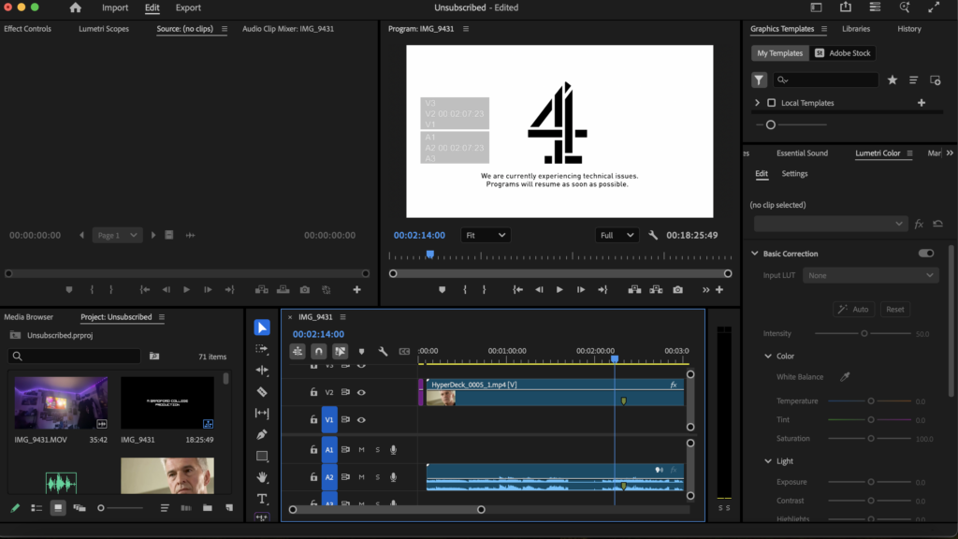This screenshot has width=958, height=539.
Task: Open the Full playback resolution dropdown
Action: click(616, 235)
